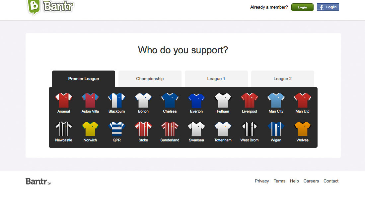This screenshot has width=365, height=205.
Task: Choose the Man City sky-blue shirt
Action: click(x=276, y=100)
